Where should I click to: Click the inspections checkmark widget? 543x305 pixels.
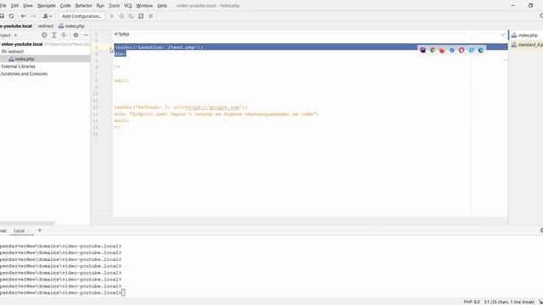point(503,35)
